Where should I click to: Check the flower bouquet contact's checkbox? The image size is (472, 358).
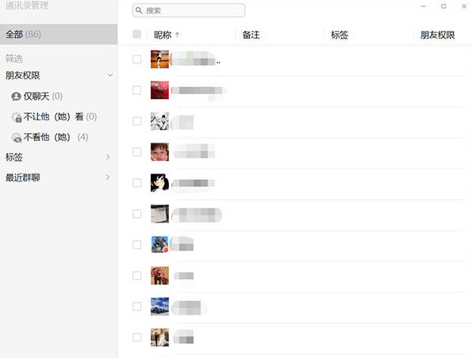(137, 276)
